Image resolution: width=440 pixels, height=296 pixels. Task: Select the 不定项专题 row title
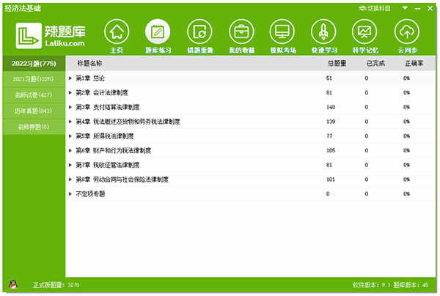90,193
